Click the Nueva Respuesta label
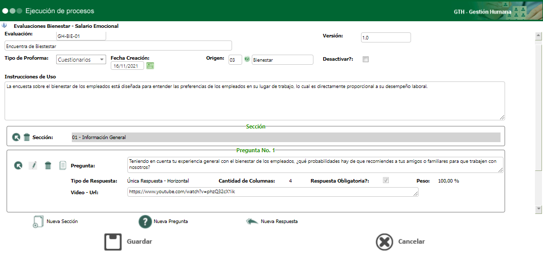The height and width of the screenshot is (264, 543). (x=279, y=222)
